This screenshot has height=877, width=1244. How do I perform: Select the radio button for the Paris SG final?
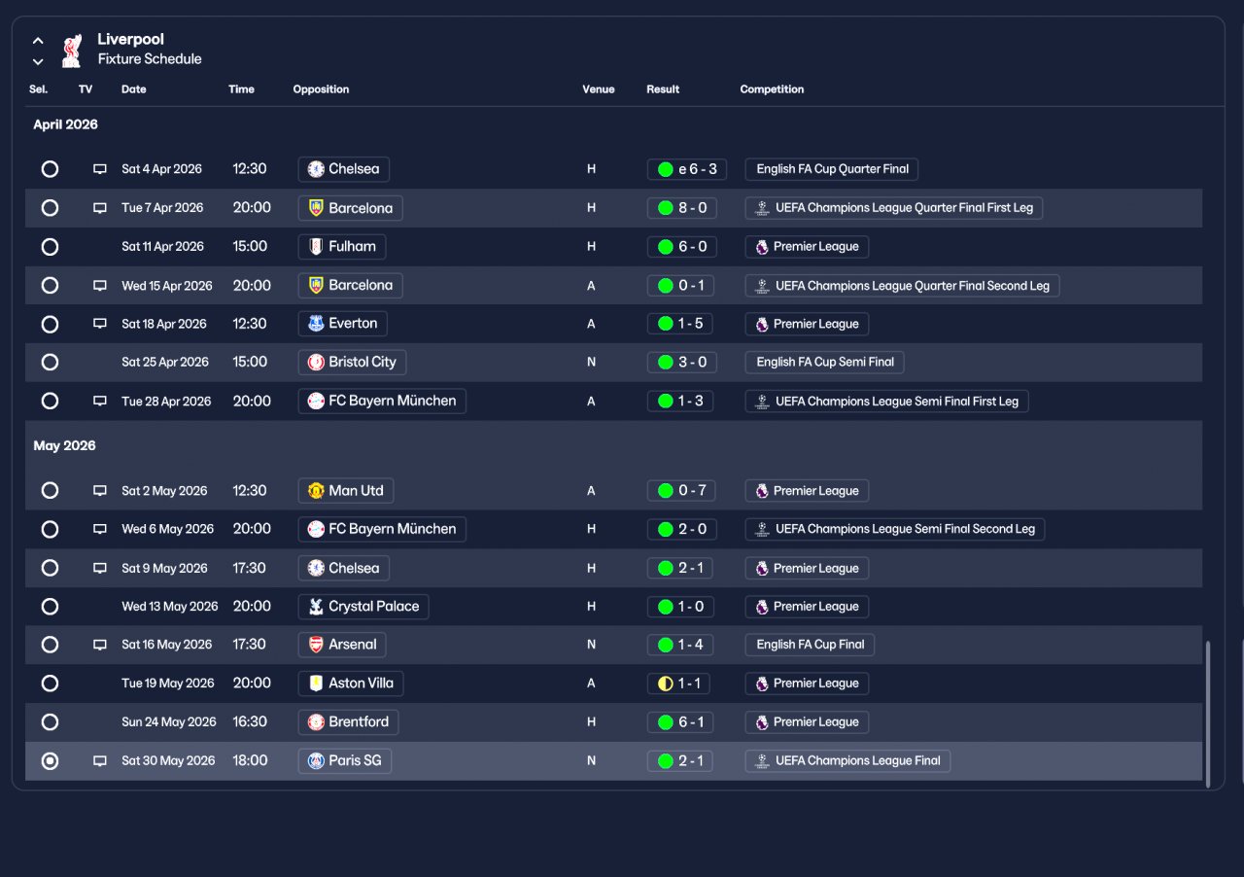pyautogui.click(x=50, y=761)
